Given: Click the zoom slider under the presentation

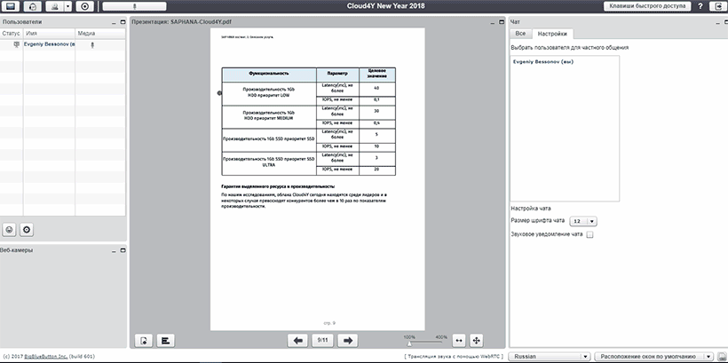Looking at the screenshot, I should 426,342.
